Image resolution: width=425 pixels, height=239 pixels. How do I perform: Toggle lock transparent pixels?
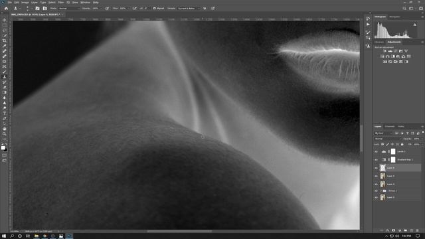pos(382,145)
